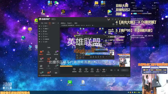168x94 pixels.
Task: Click the start streaming button at bottom right
Action: 125,70
